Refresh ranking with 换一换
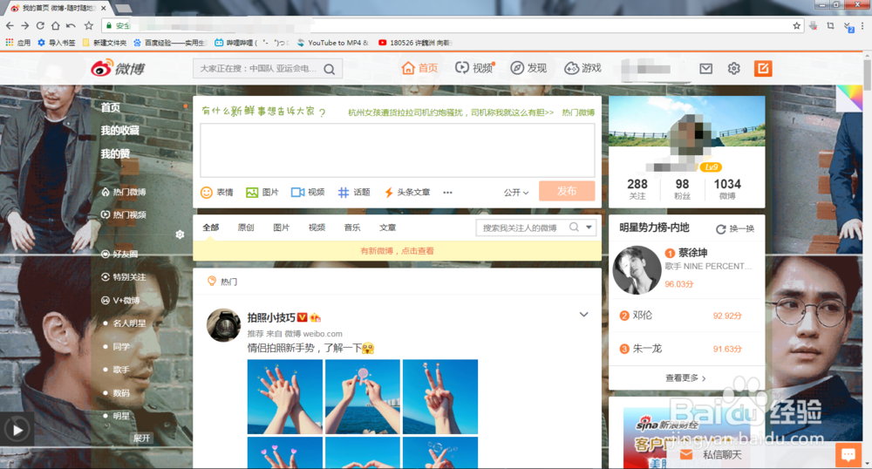The image size is (872, 469). 735,229
